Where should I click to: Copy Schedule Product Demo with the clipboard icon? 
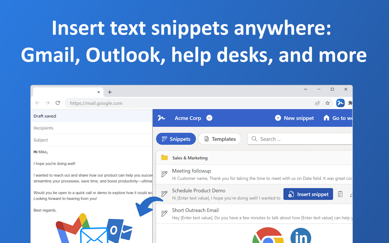[x=340, y=194]
